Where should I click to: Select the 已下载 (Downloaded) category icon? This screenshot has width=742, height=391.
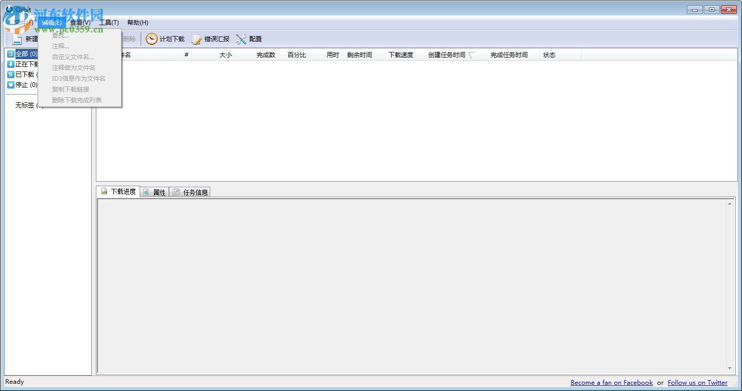(x=10, y=74)
